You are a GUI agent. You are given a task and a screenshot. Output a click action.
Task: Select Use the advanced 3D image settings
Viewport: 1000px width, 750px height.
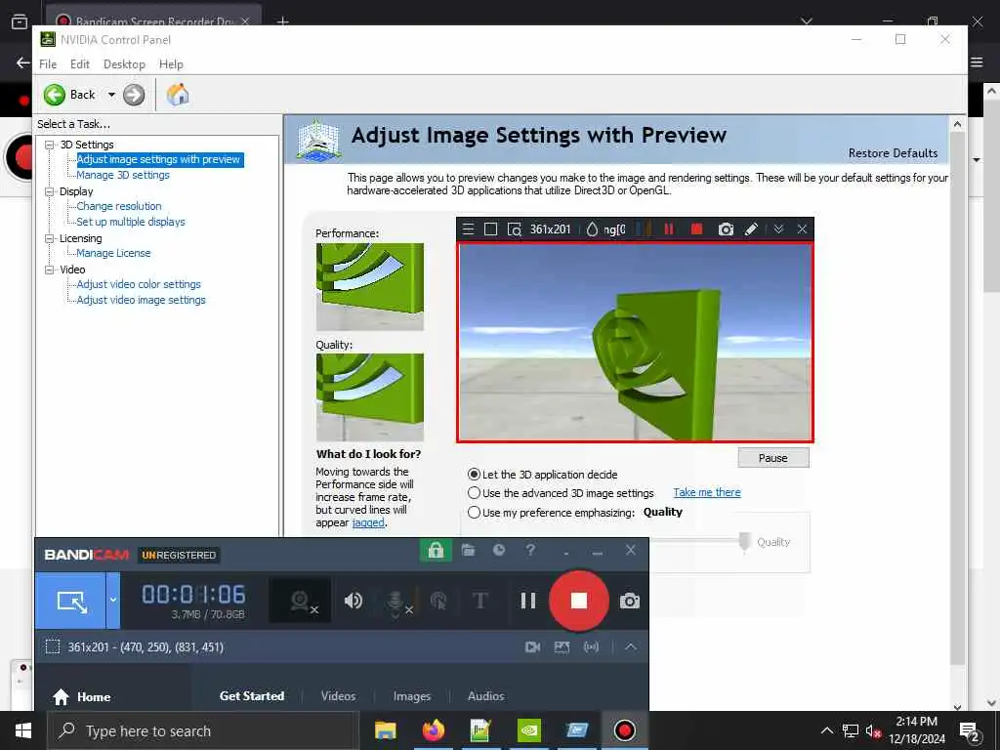click(x=474, y=493)
